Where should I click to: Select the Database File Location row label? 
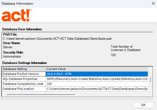tap(24, 89)
